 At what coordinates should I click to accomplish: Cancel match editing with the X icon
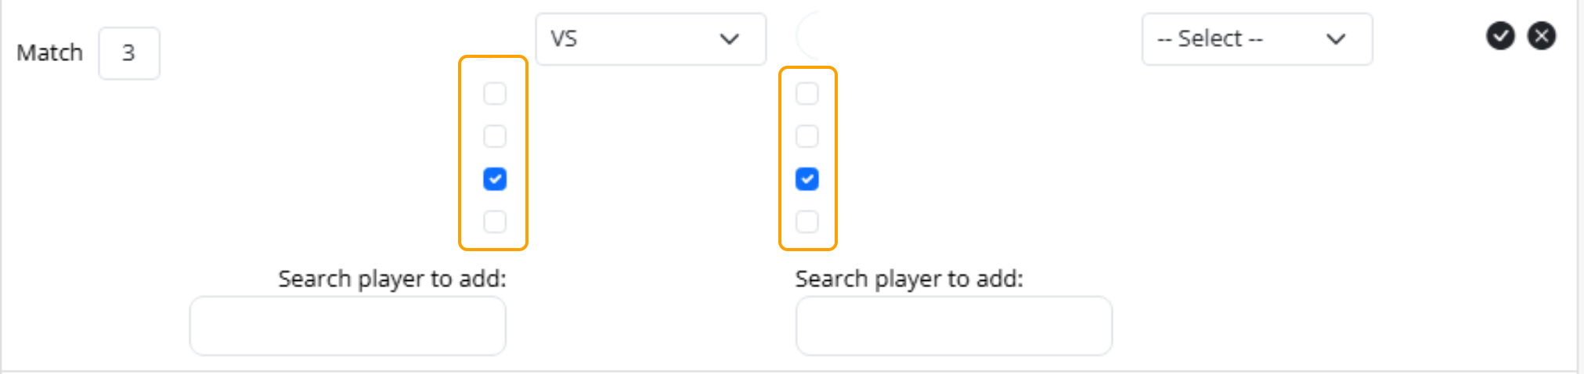pyautogui.click(x=1542, y=36)
